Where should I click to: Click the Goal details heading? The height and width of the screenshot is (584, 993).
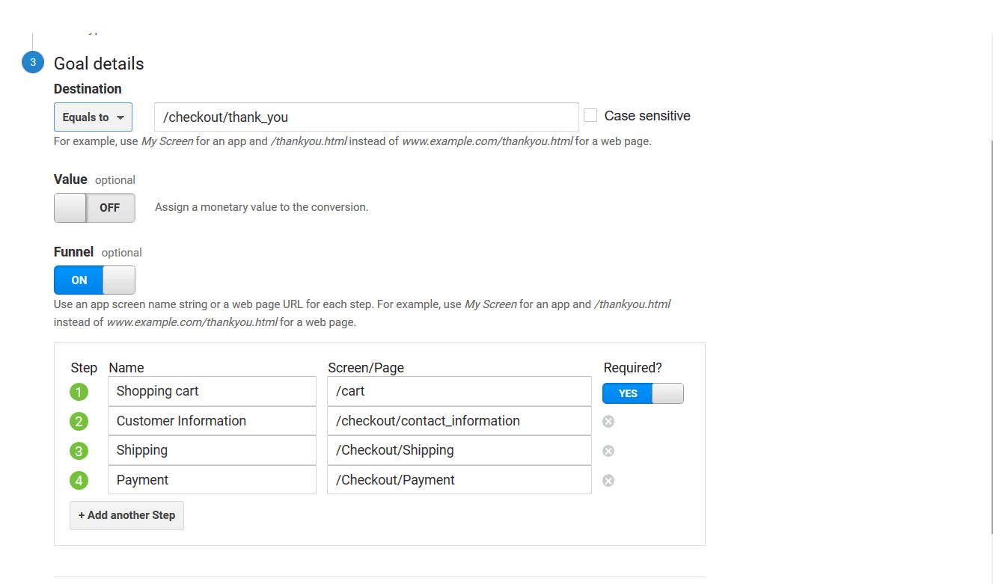pos(98,64)
